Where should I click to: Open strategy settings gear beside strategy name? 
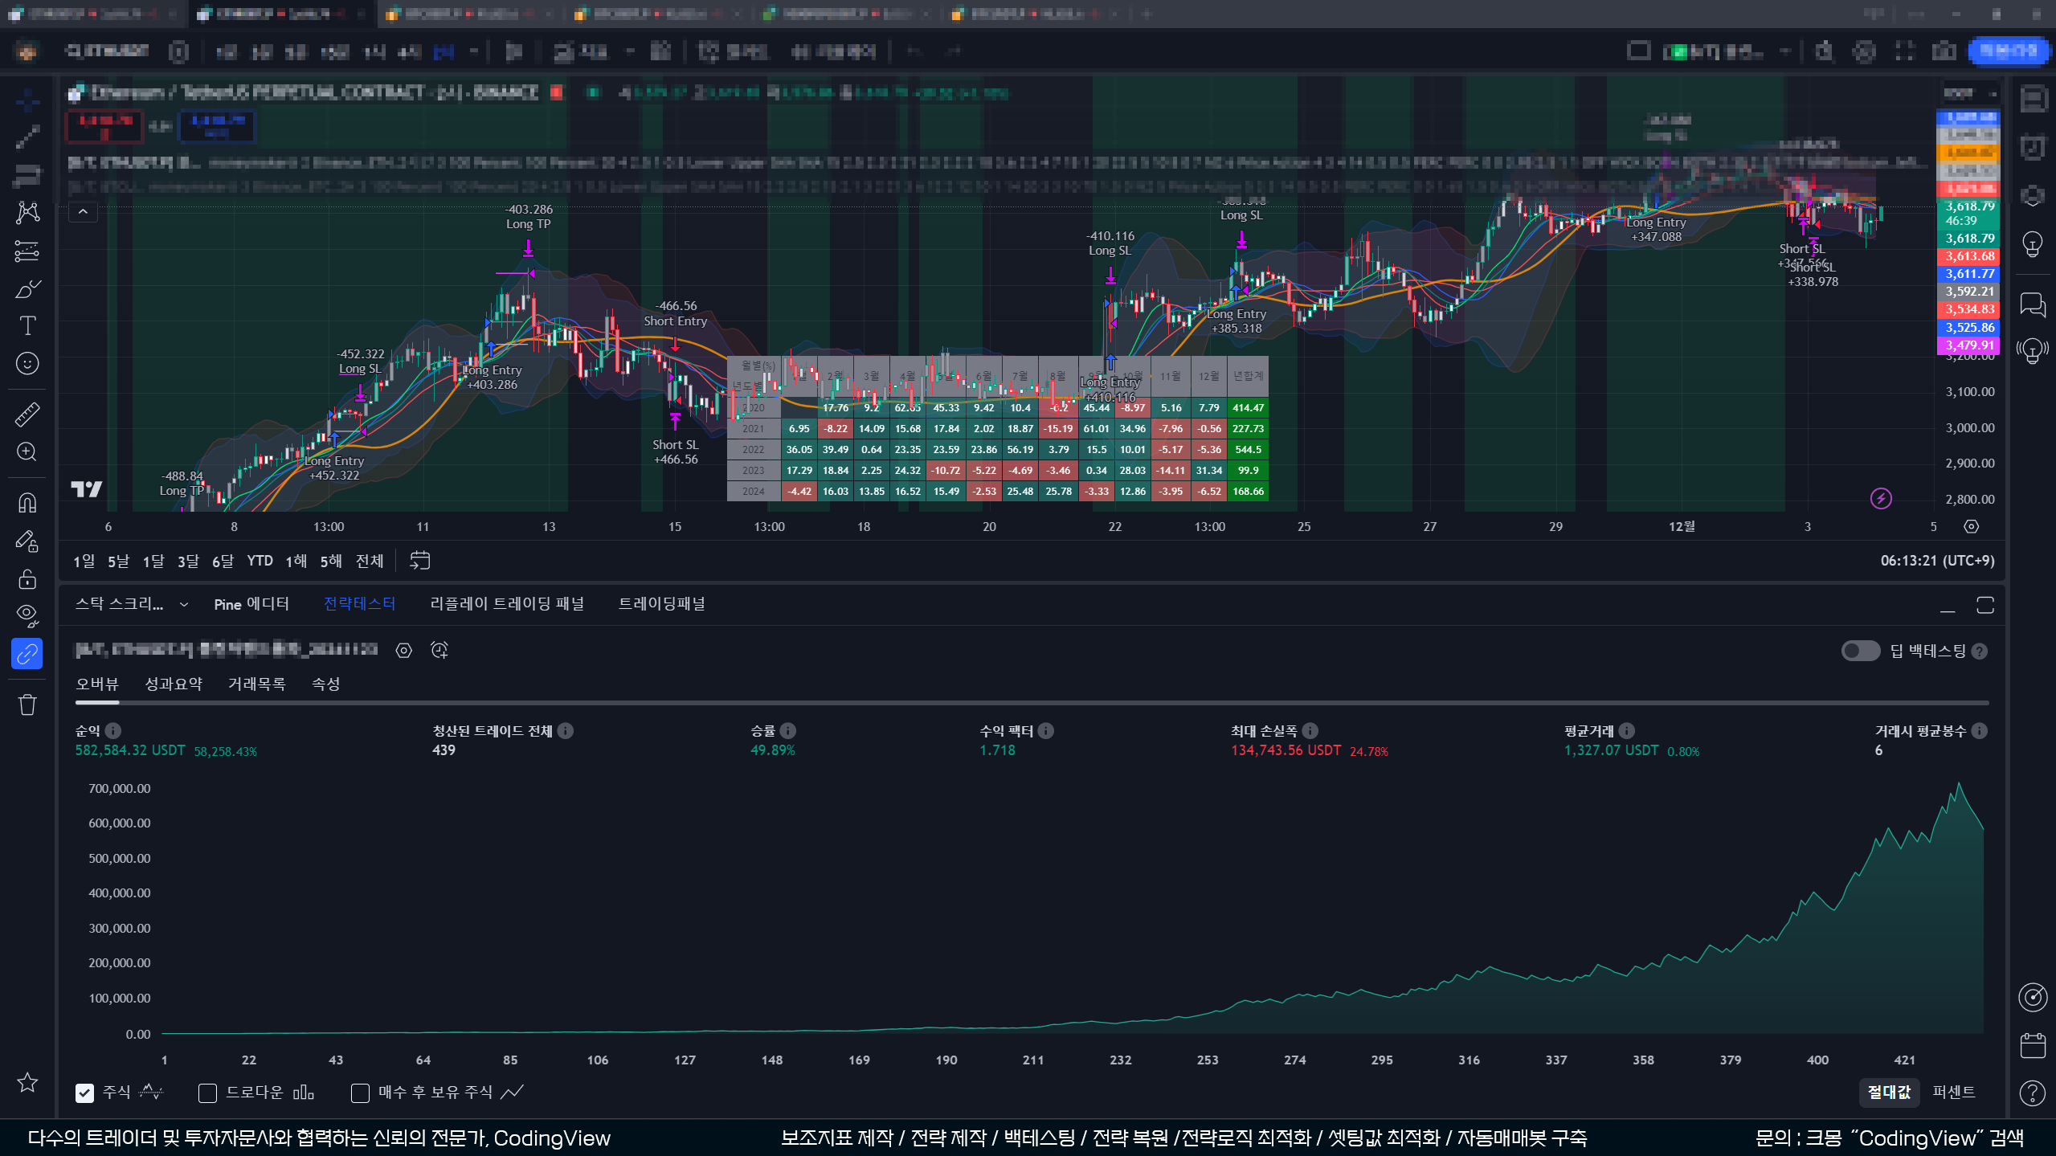tap(404, 651)
